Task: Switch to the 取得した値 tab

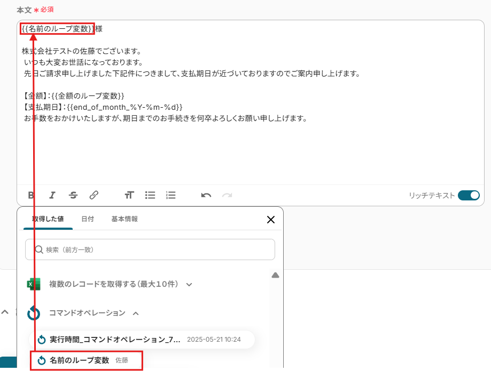Action: point(48,219)
